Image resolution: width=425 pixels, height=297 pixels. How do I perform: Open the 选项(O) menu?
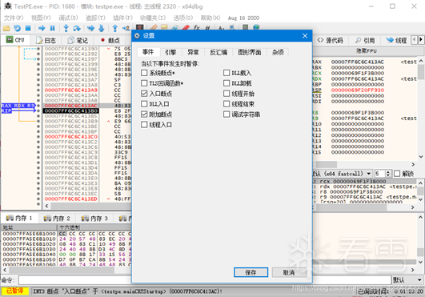183,18
